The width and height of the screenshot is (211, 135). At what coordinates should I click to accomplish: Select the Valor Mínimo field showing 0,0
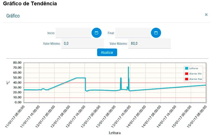pos(82,44)
